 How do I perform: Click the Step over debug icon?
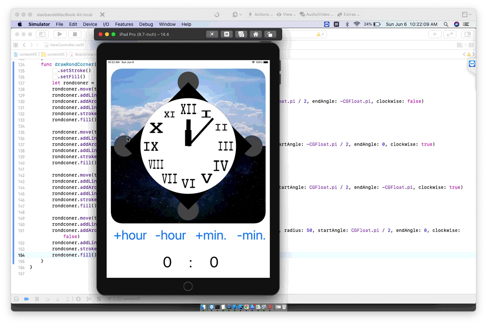coord(47,299)
